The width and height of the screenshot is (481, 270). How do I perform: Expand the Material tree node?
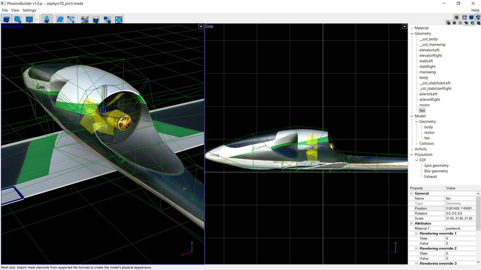pos(411,28)
